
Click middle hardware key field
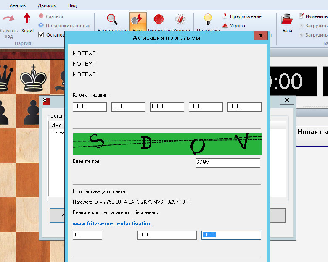[167, 235]
